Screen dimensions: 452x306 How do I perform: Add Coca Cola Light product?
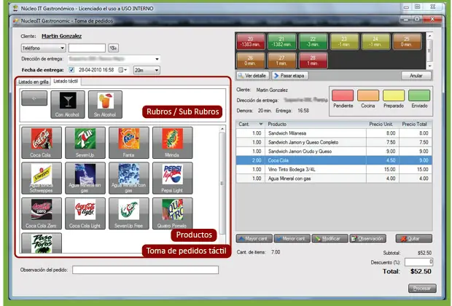(x=85, y=213)
